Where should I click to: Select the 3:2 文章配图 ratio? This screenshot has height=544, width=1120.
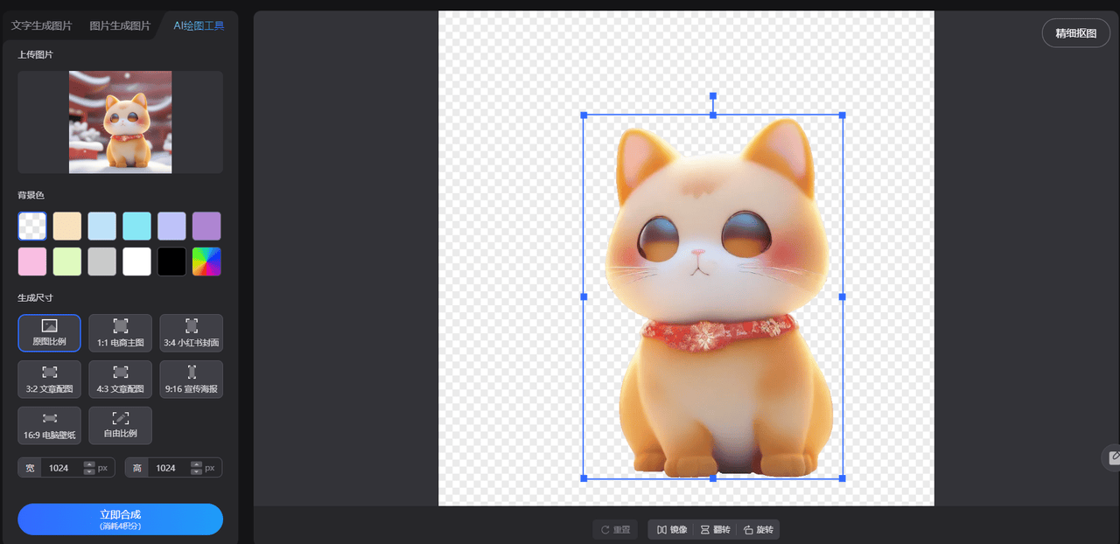(49, 379)
